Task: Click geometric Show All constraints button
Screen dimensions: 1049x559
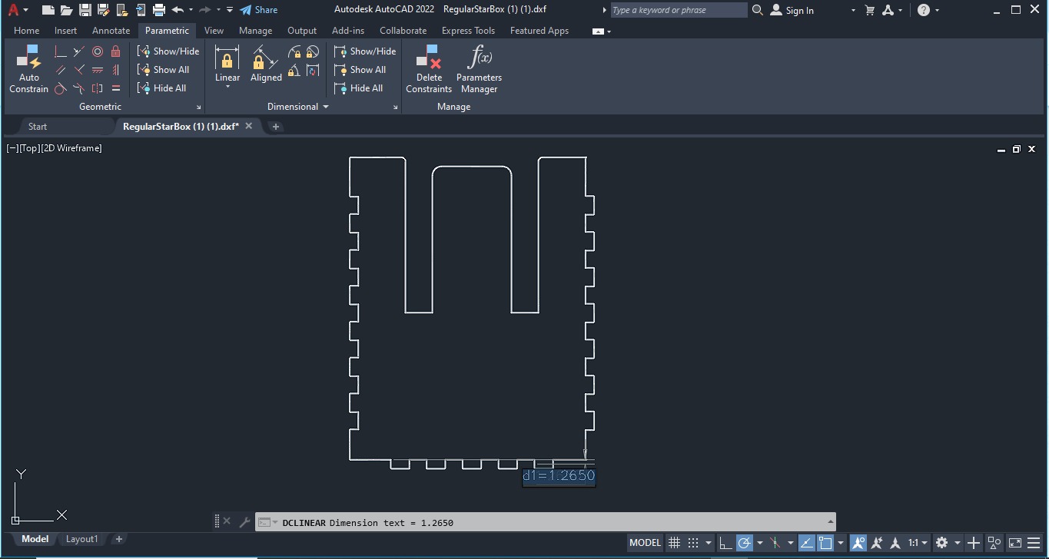Action: click(164, 70)
